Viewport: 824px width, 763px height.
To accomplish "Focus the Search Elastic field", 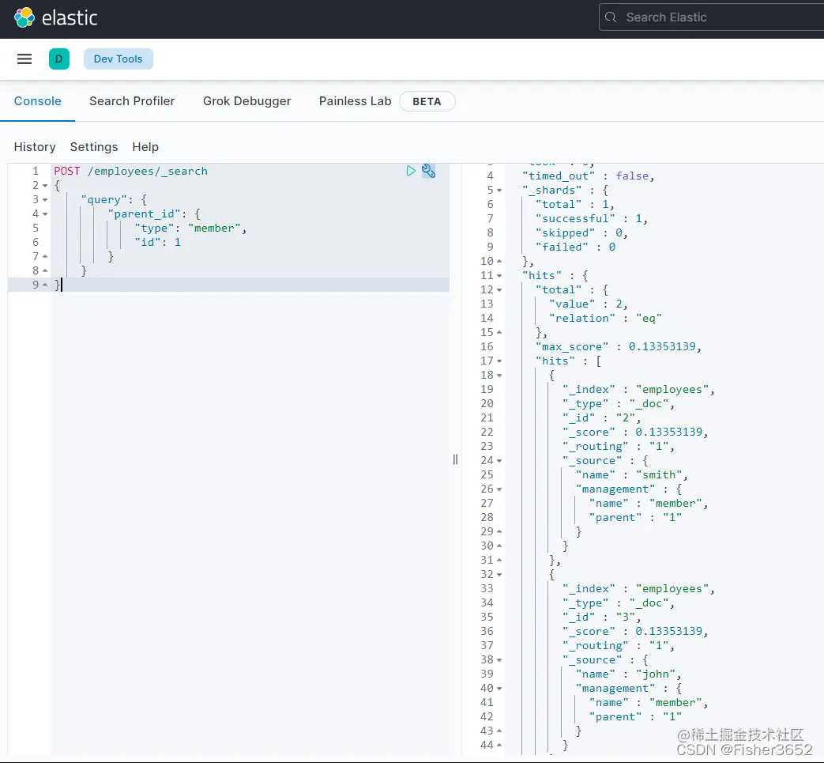I will [x=712, y=17].
